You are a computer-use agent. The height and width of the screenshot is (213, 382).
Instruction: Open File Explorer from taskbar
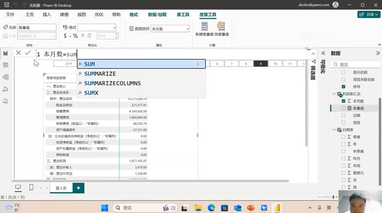198,208
